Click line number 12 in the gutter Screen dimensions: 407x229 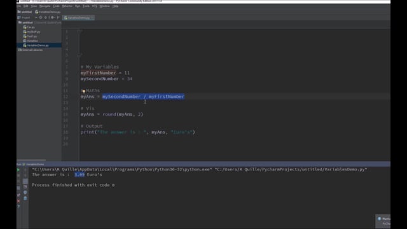click(66, 97)
